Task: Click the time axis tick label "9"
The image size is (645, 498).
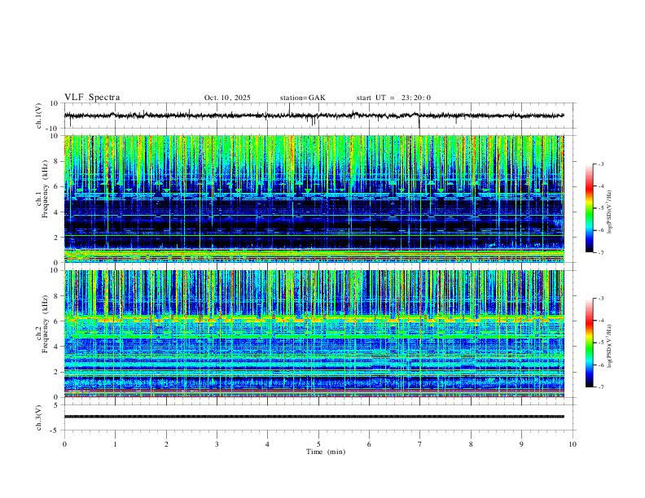Action: pyautogui.click(x=521, y=444)
